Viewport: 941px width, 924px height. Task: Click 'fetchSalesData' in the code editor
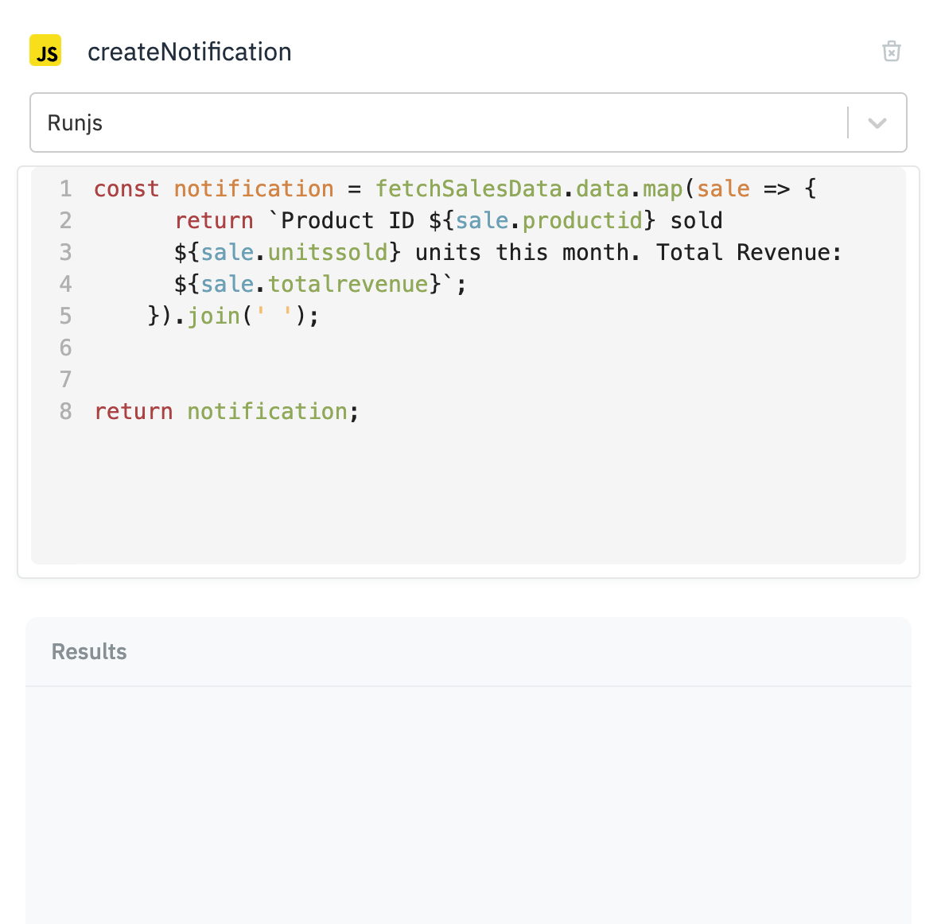[x=469, y=189]
